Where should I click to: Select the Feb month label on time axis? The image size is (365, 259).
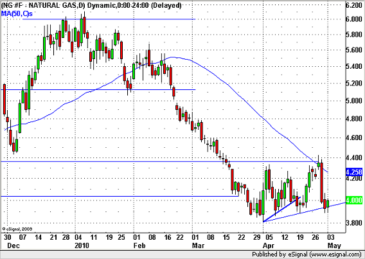(x=139, y=246)
